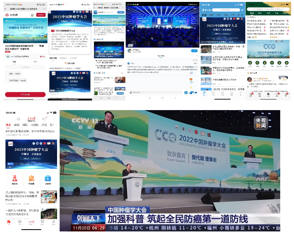Image resolution: width=294 pixels, height=234 pixels.
Task: Select the 推荐 tab in 人民日报
Action: tap(8, 125)
